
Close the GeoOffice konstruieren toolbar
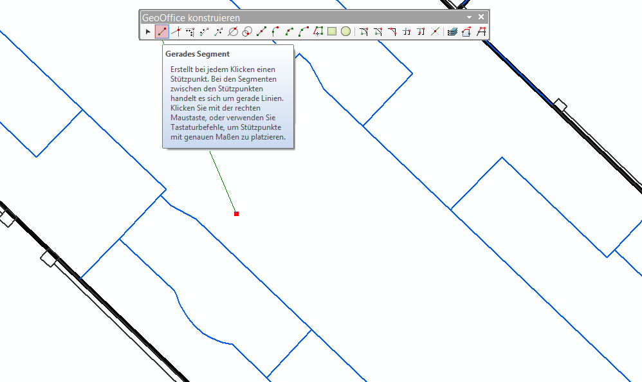tap(481, 17)
